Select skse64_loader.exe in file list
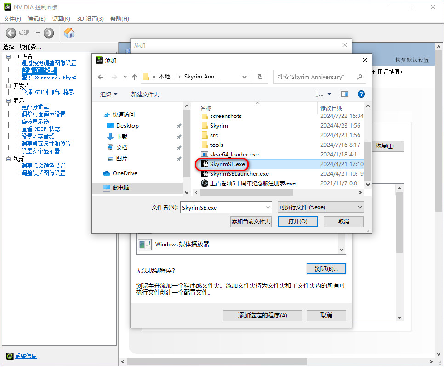 tap(234, 155)
